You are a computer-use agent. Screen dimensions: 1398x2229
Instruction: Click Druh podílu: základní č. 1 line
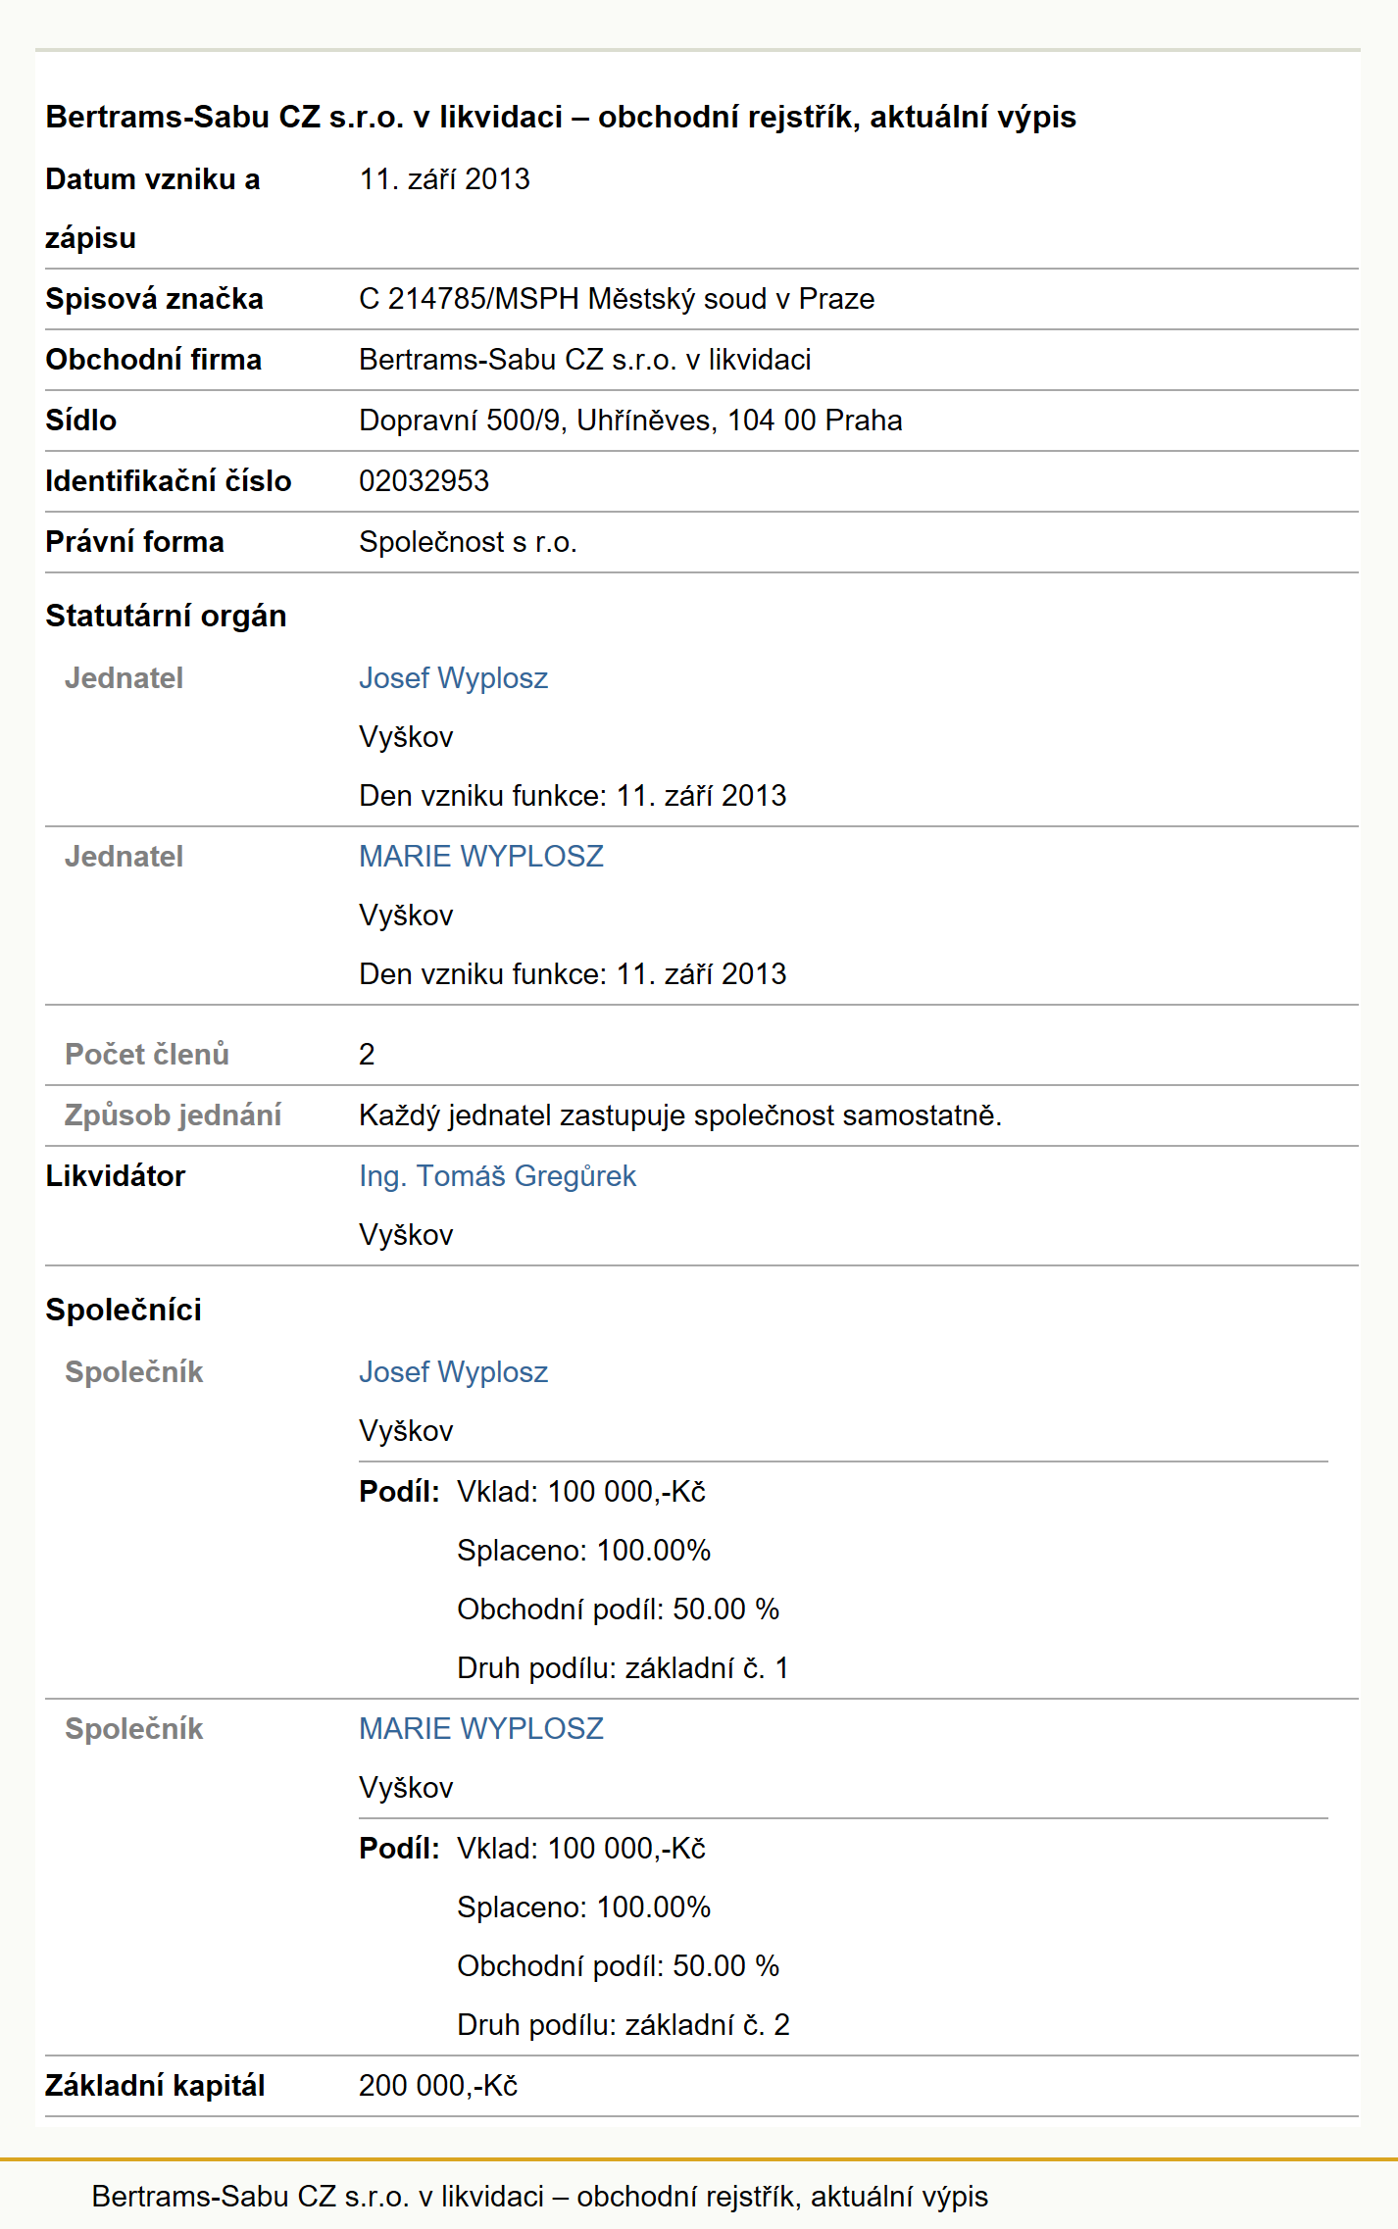pyautogui.click(x=623, y=1668)
